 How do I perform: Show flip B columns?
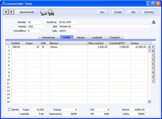(x=153, y=51)
